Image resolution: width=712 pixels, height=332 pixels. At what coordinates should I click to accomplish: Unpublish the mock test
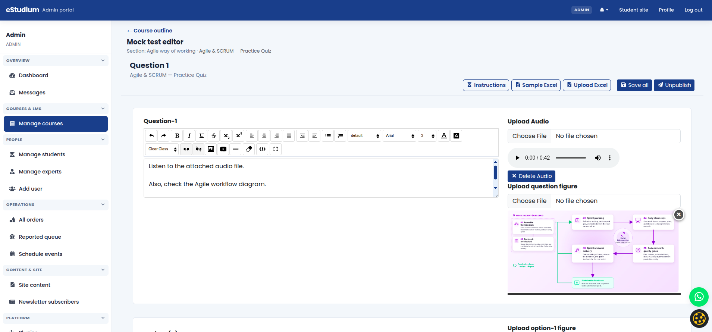point(674,85)
